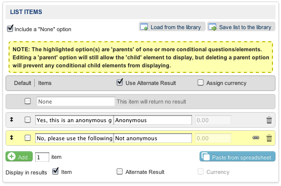
Task: Uncheck Use Alternate Result
Action: (x=120, y=82)
